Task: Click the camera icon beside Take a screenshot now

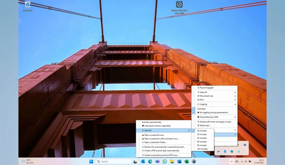Action: coord(143,135)
